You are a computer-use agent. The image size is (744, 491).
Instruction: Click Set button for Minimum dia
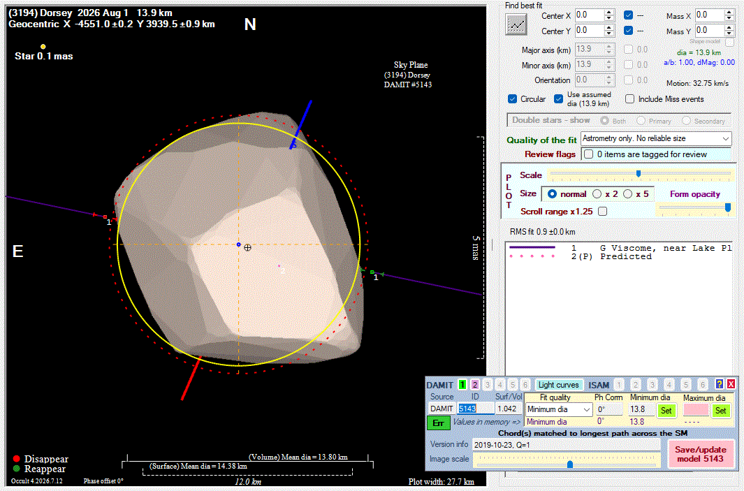[x=666, y=411]
